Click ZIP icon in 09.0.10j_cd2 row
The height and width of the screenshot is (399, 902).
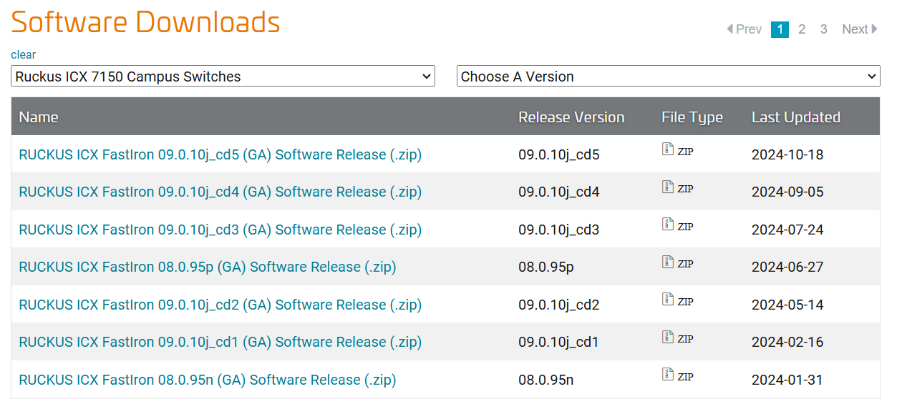pyautogui.click(x=668, y=300)
